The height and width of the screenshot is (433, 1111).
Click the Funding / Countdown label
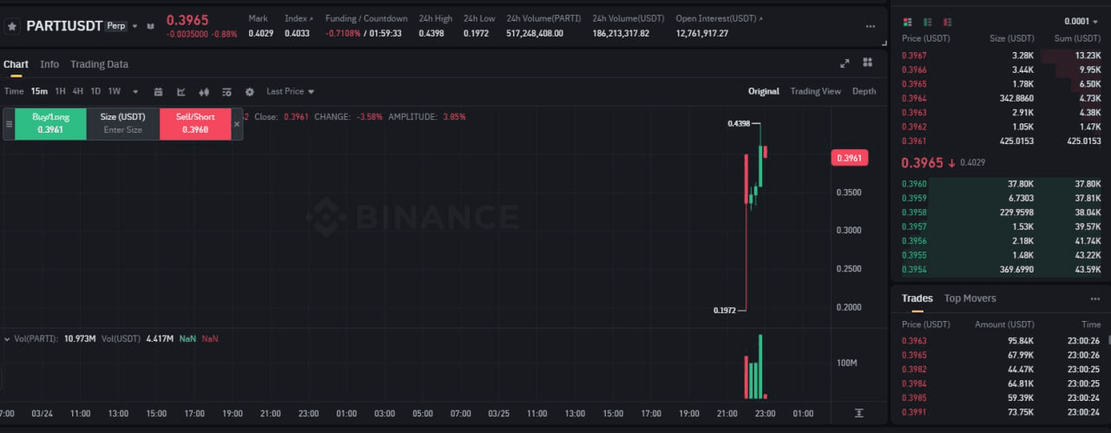[x=366, y=18]
